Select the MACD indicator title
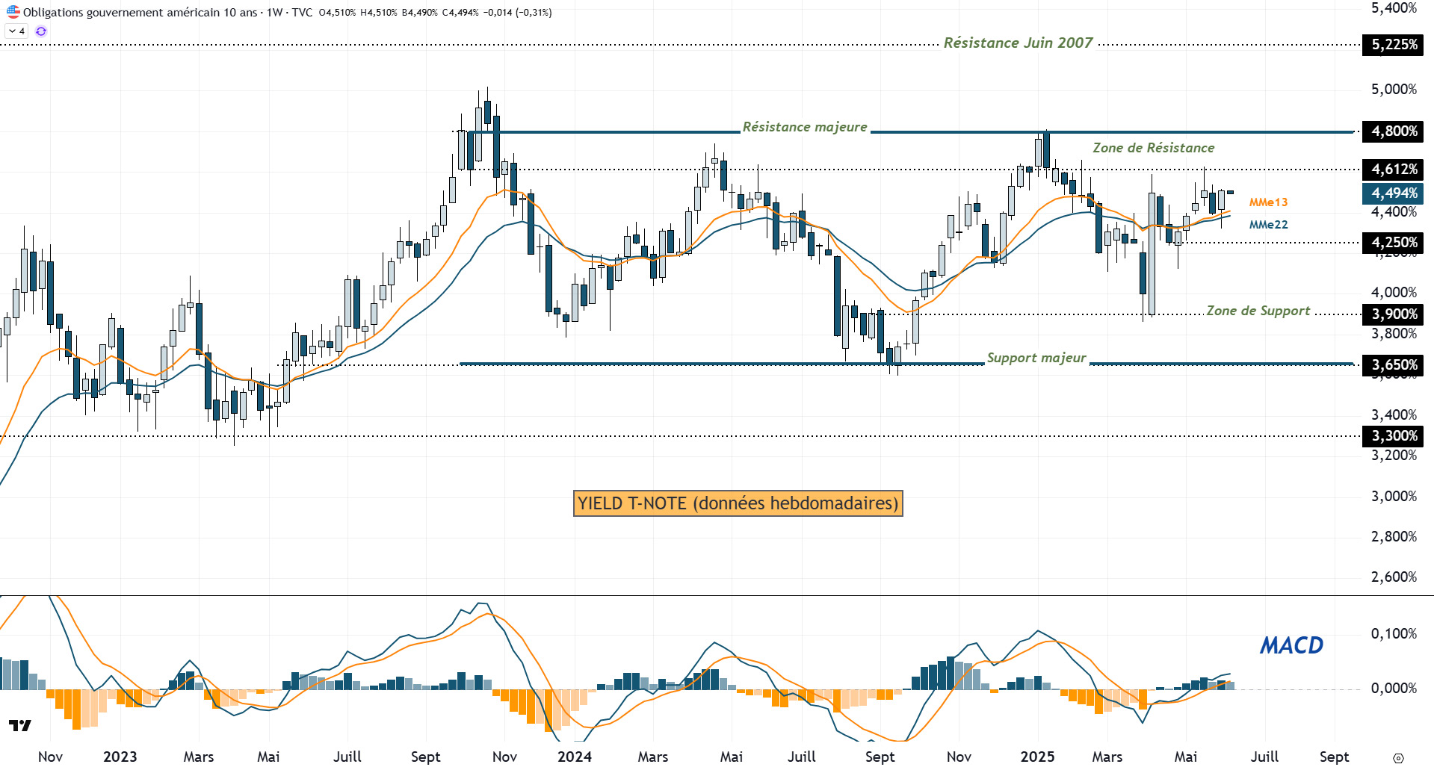The width and height of the screenshot is (1434, 770). tap(1291, 645)
